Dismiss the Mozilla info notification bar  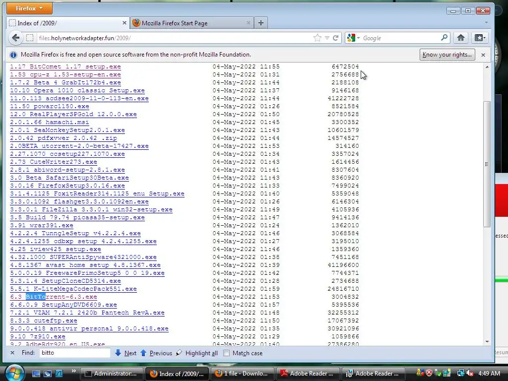(483, 55)
